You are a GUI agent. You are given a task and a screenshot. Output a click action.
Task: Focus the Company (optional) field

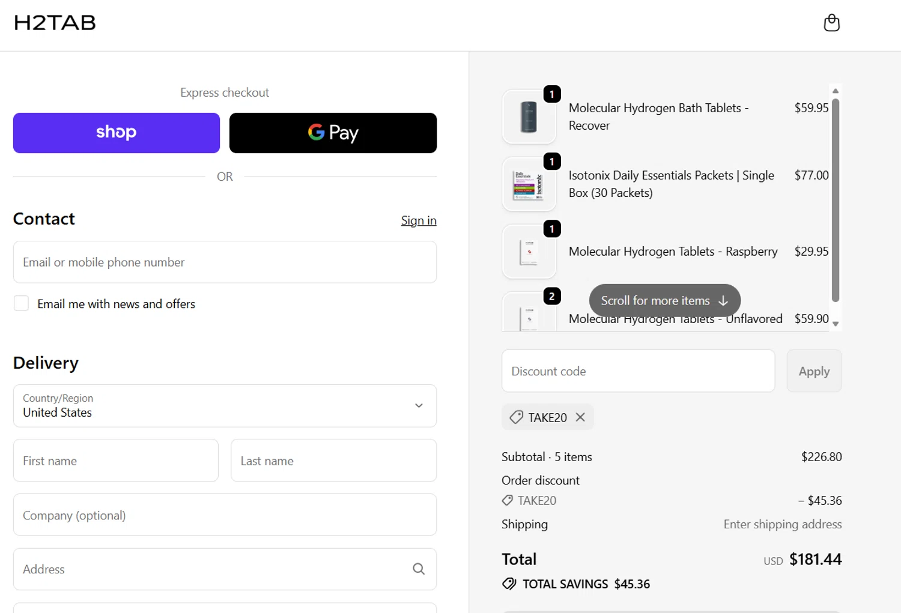[x=225, y=515]
